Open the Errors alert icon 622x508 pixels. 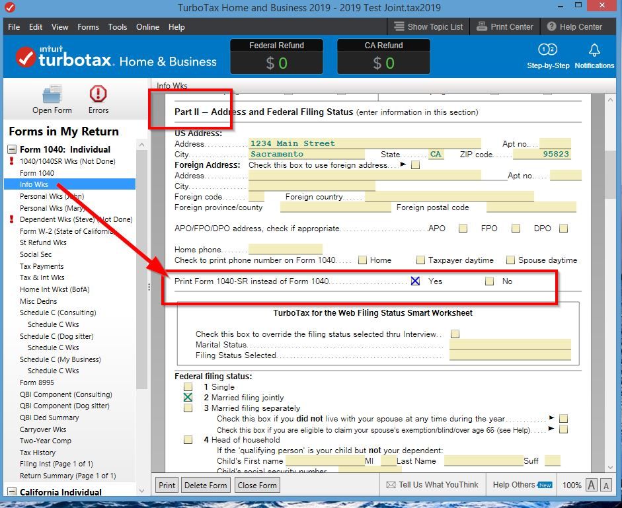[x=98, y=94]
